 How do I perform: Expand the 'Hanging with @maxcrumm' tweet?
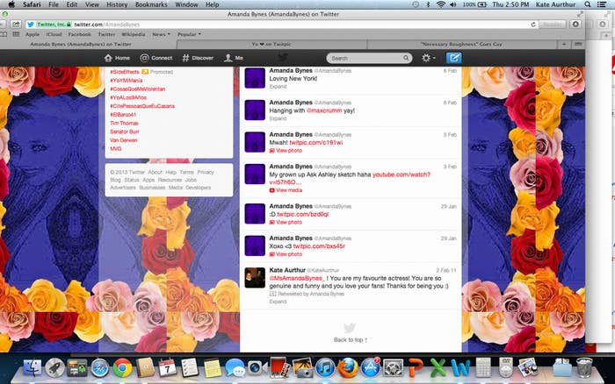278,118
